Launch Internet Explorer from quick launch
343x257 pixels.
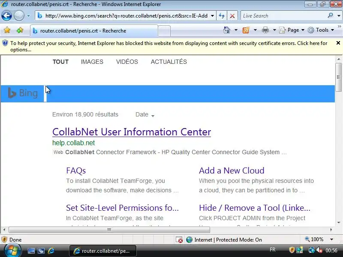tap(51, 251)
